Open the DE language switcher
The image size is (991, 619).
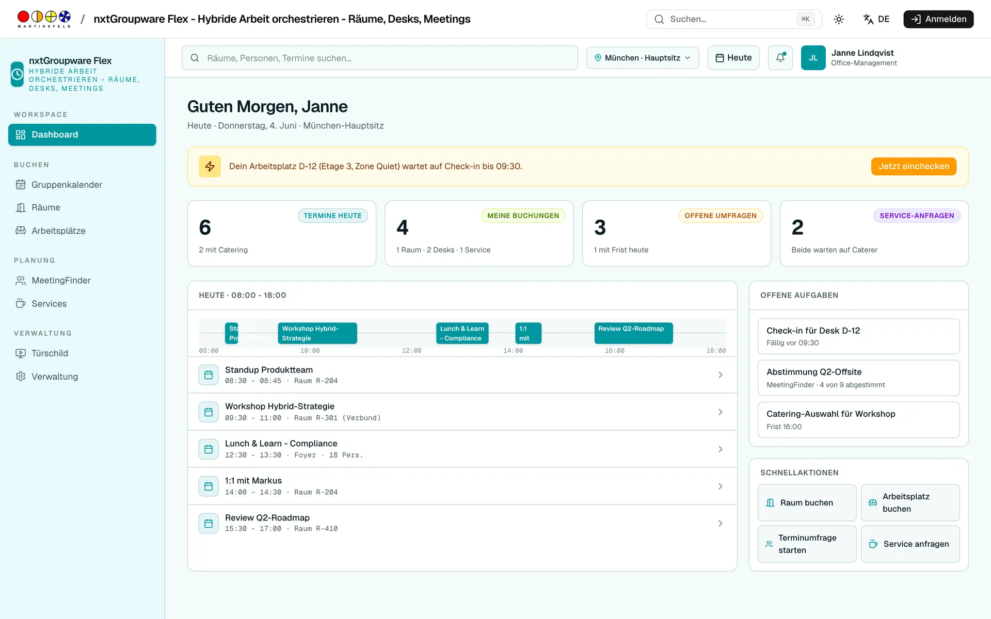pyautogui.click(x=876, y=19)
